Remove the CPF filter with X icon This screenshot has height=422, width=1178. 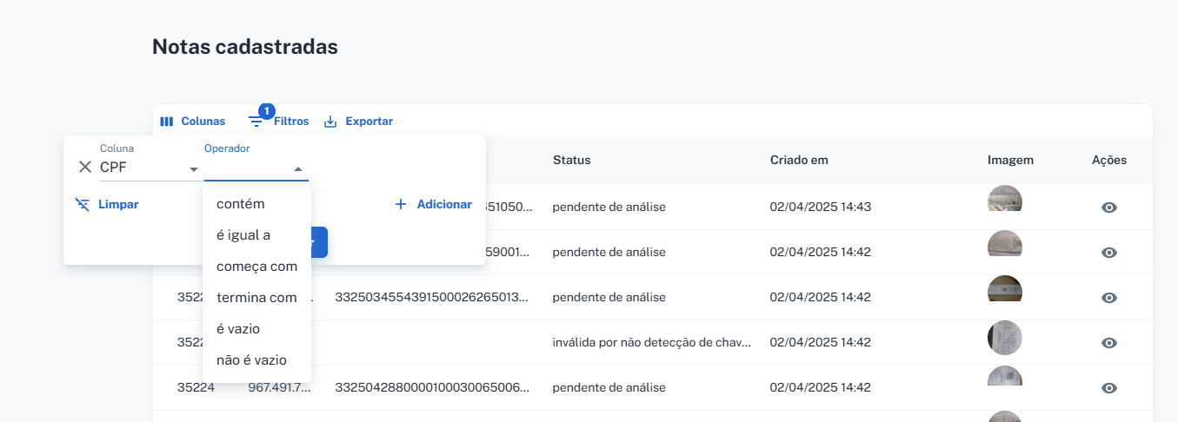coord(84,168)
